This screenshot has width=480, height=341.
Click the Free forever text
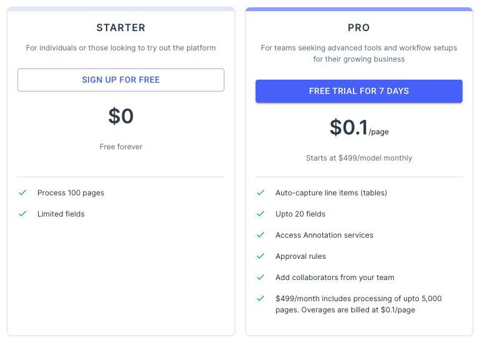point(121,147)
